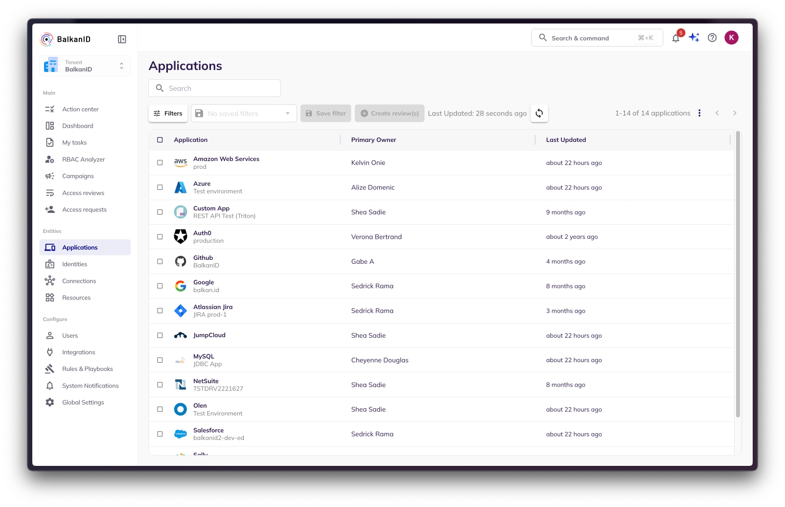Check the Github row checkbox
Screen dimensions: 785x507
[160, 261]
